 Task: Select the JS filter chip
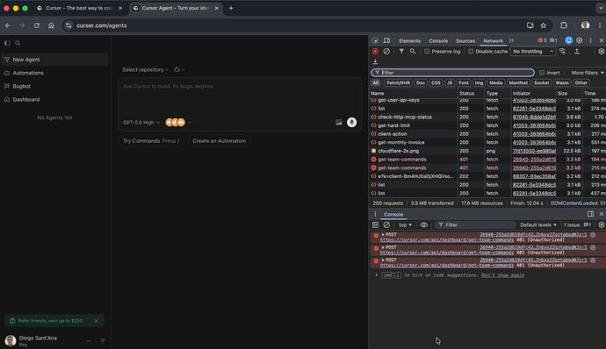point(449,82)
